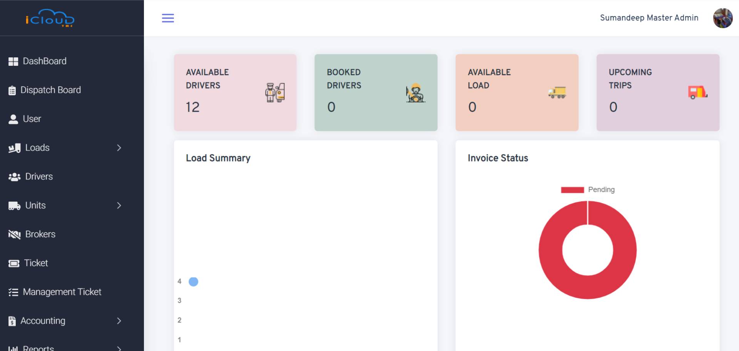Image resolution: width=739 pixels, height=351 pixels.
Task: Click the Management Ticket list icon
Action: (x=13, y=292)
